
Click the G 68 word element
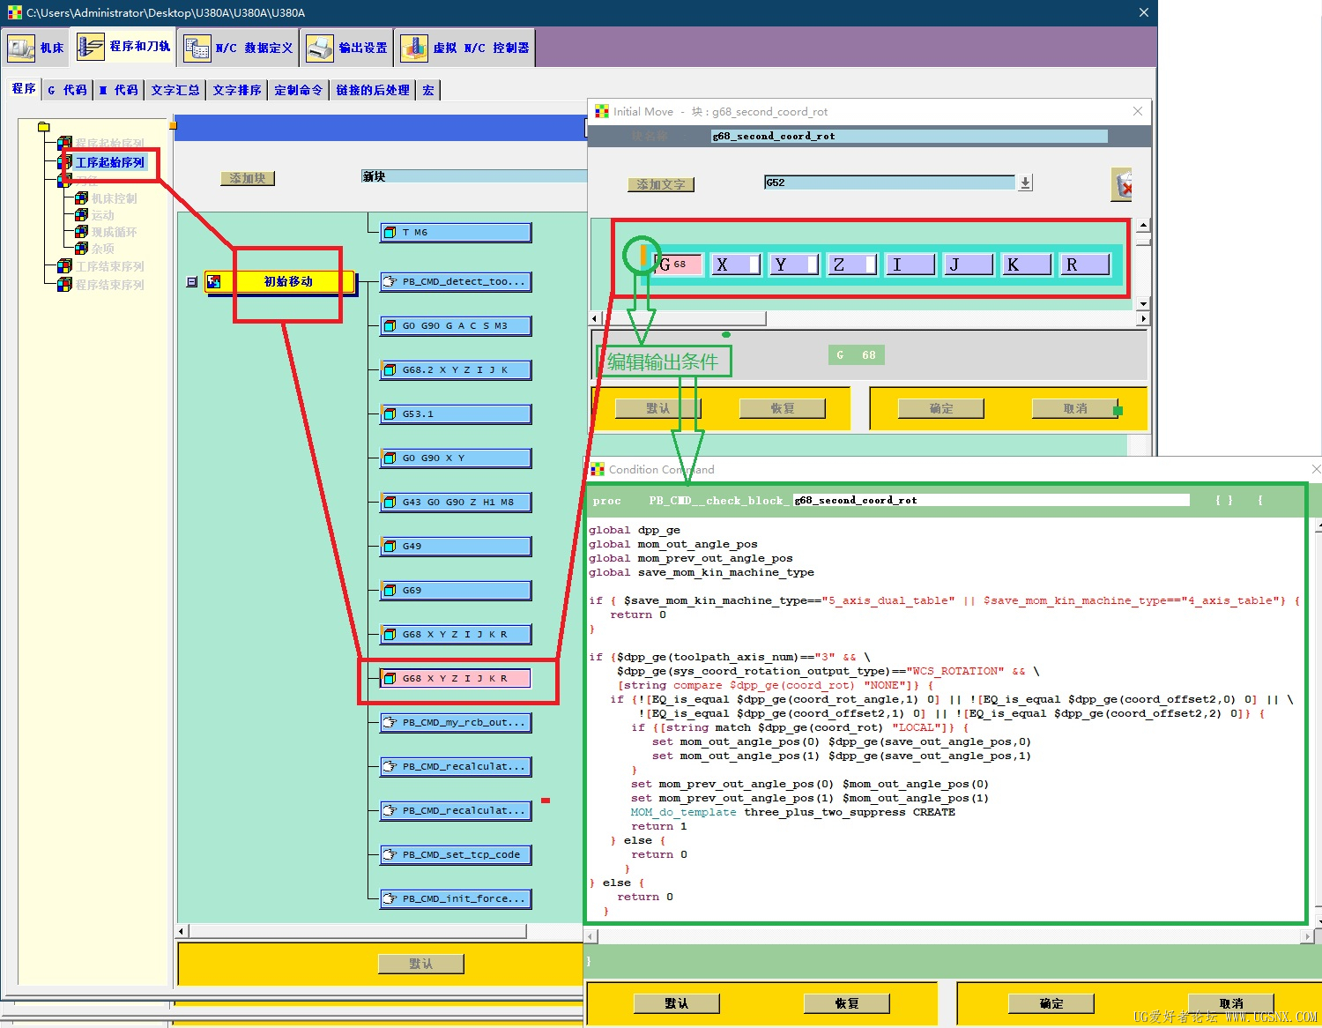(680, 264)
